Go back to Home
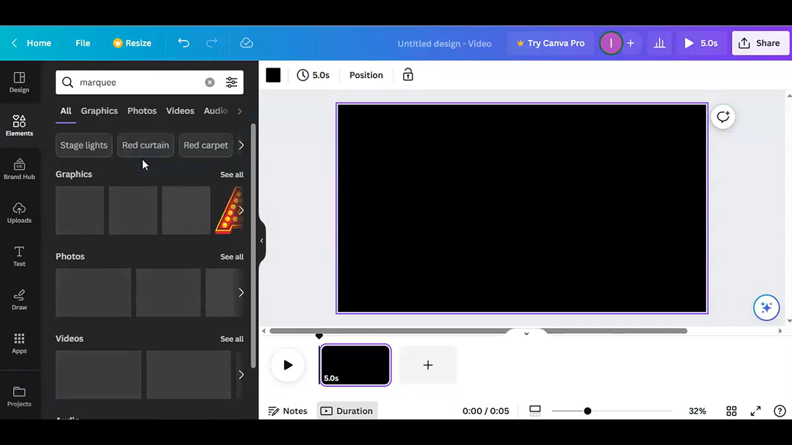 [x=32, y=43]
